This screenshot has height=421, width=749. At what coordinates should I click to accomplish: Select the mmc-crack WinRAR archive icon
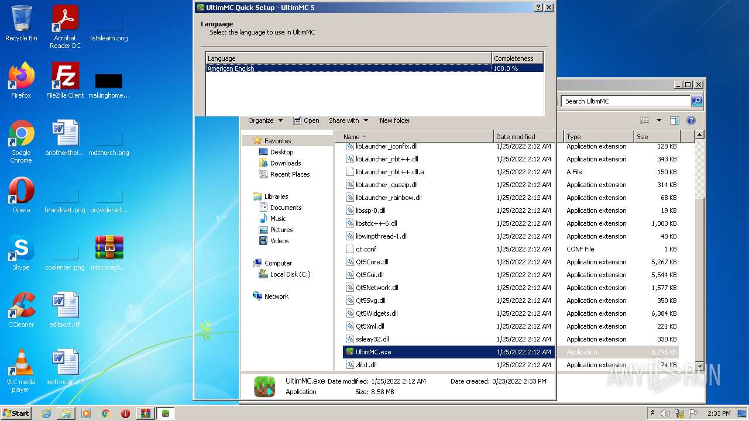click(x=109, y=253)
